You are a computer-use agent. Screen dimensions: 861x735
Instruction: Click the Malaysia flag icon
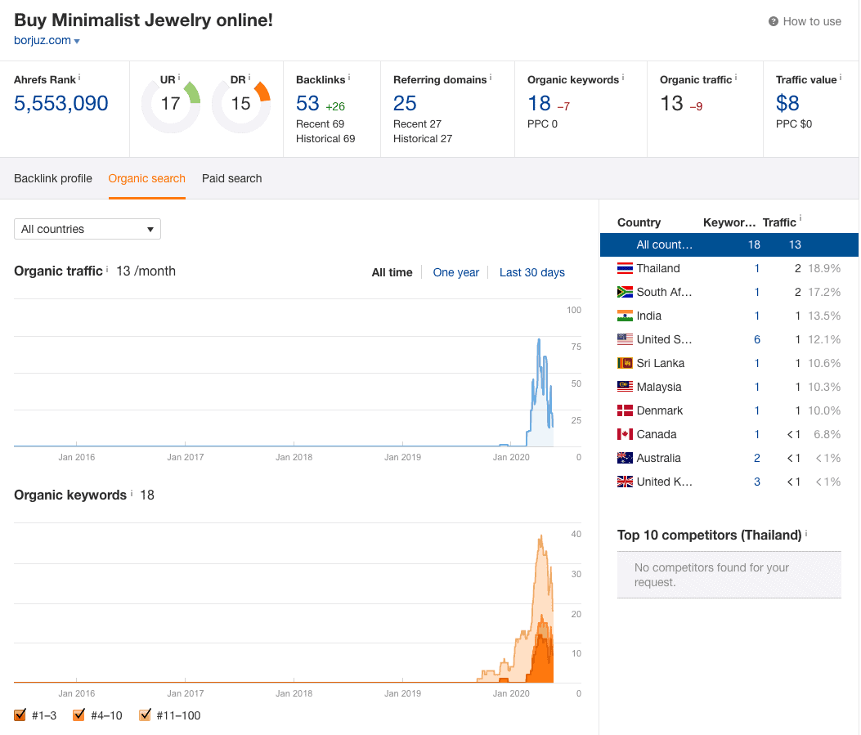pos(625,387)
